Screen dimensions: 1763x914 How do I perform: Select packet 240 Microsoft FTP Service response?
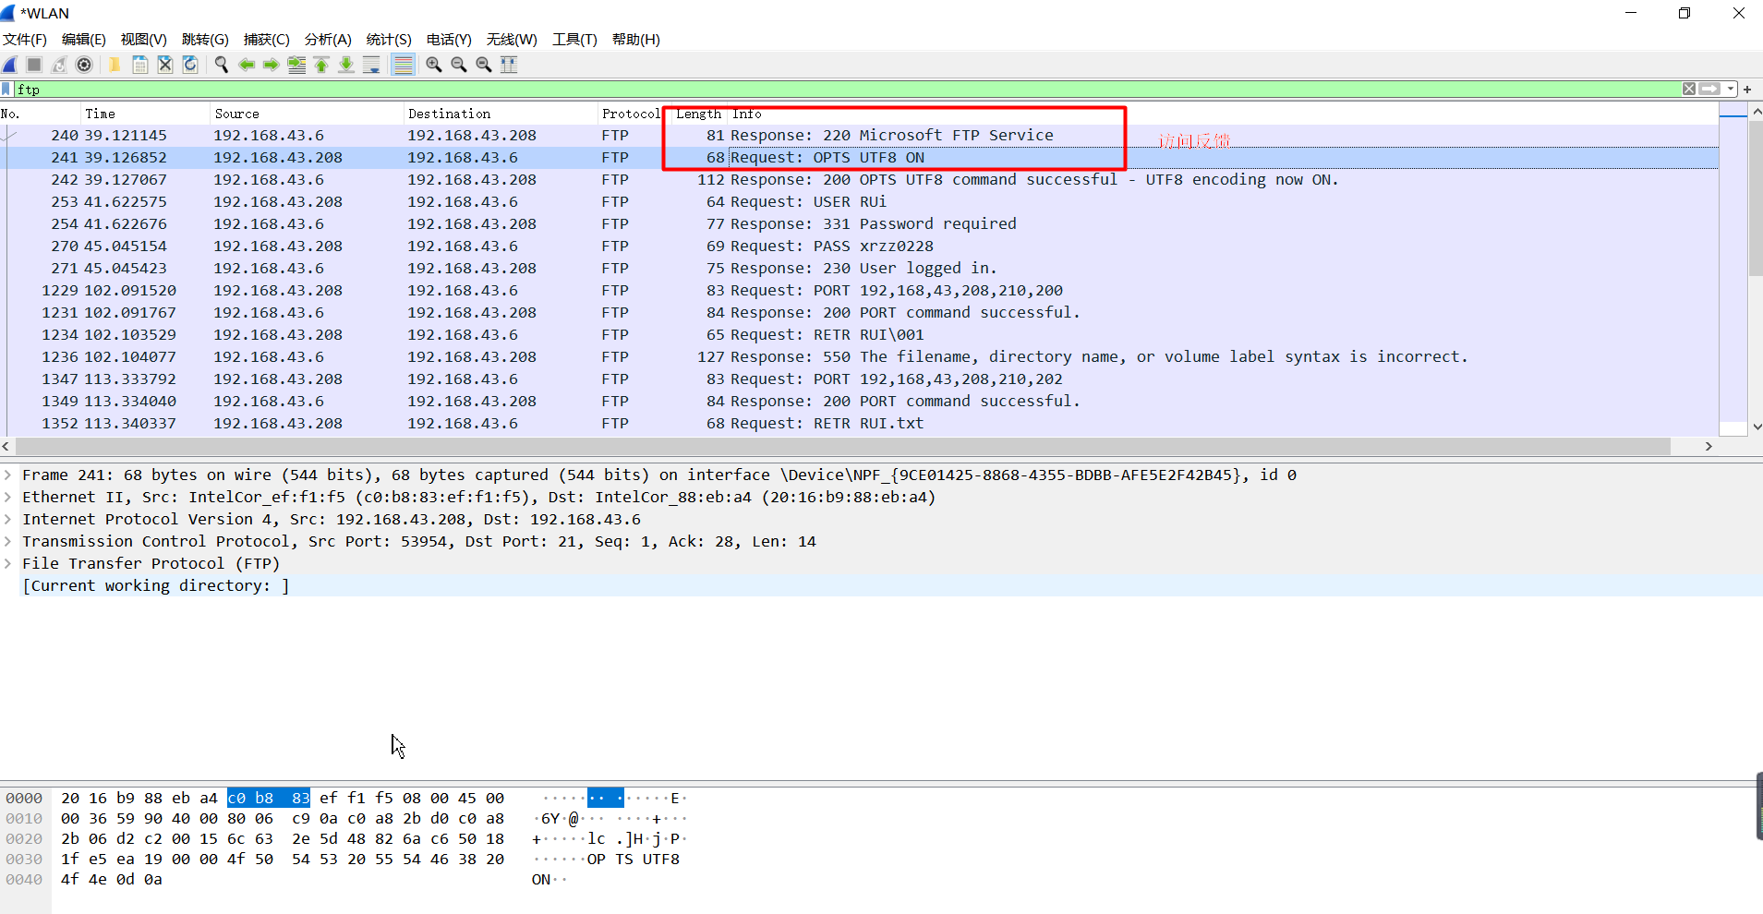click(x=859, y=136)
